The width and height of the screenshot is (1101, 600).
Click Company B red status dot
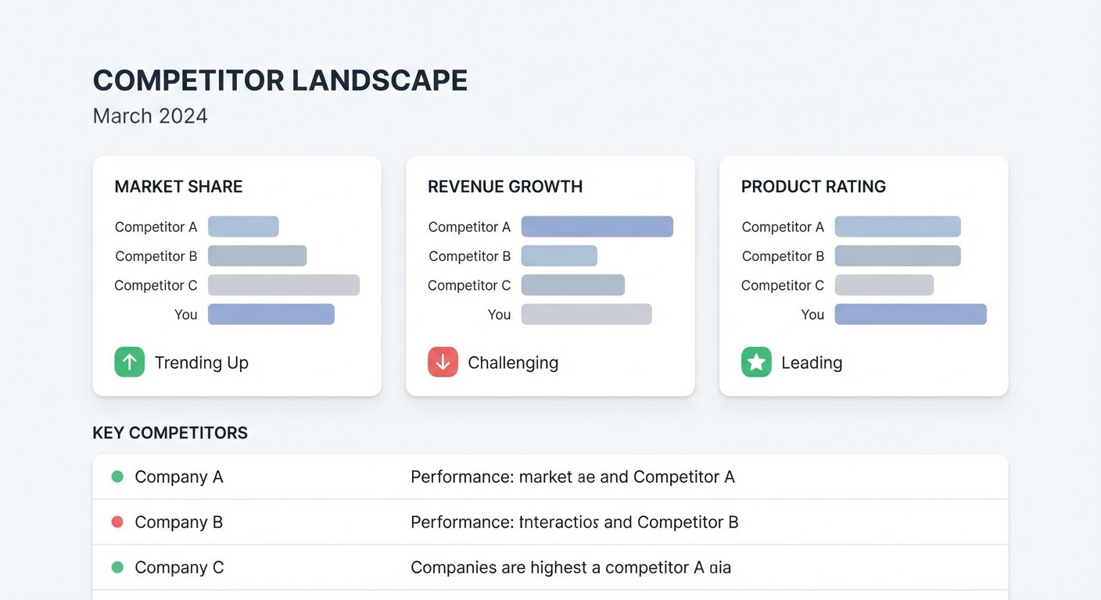pos(117,522)
